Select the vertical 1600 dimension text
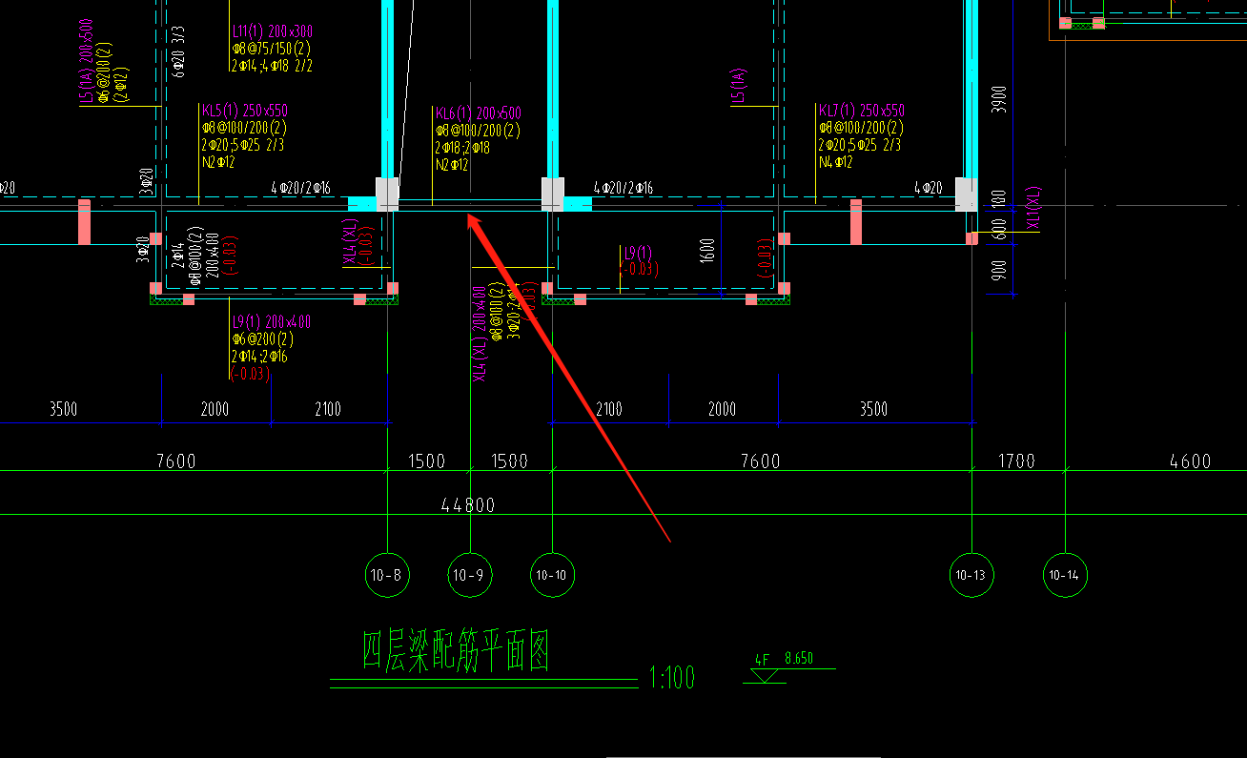 tap(707, 251)
